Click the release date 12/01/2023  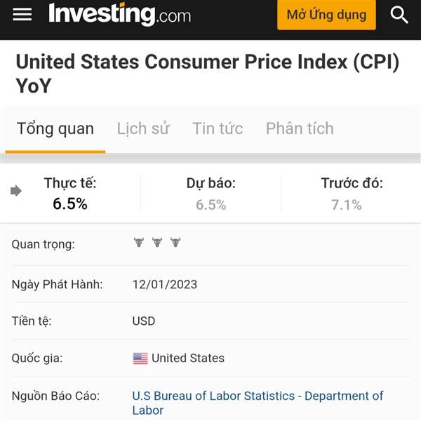pos(165,285)
